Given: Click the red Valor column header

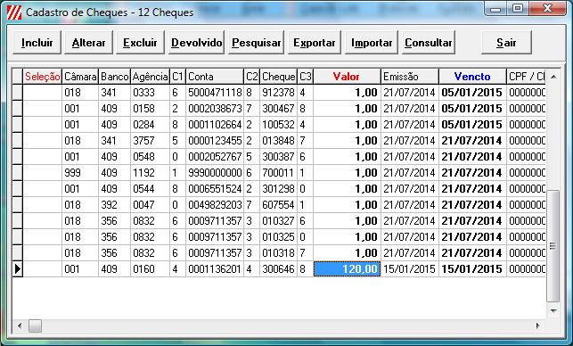Looking at the screenshot, I should [347, 77].
